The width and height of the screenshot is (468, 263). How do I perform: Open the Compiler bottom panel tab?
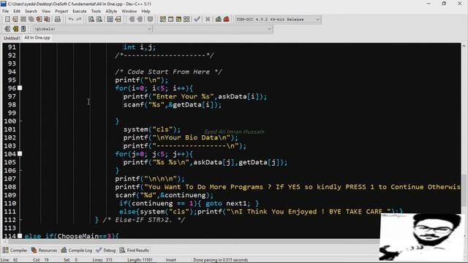point(15,250)
